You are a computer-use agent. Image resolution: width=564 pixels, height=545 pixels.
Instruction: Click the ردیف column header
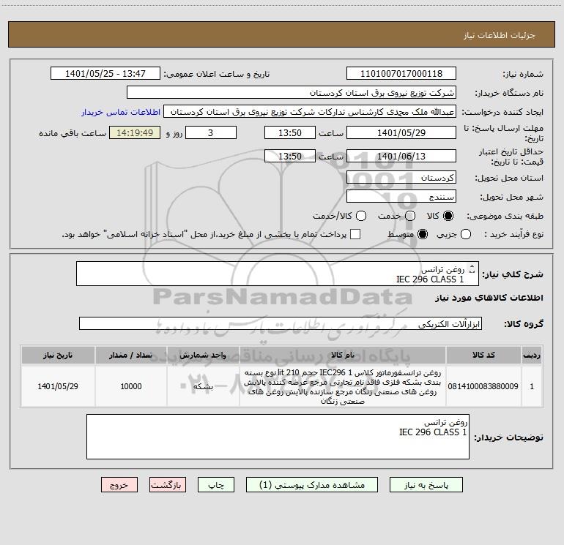(x=532, y=355)
